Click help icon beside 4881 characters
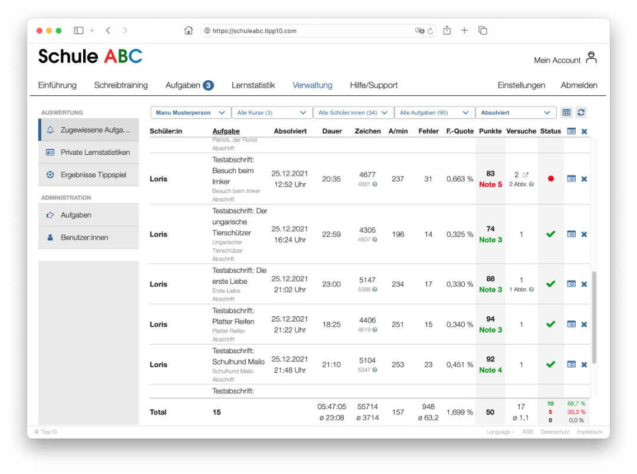637x474 pixels. pos(375,184)
